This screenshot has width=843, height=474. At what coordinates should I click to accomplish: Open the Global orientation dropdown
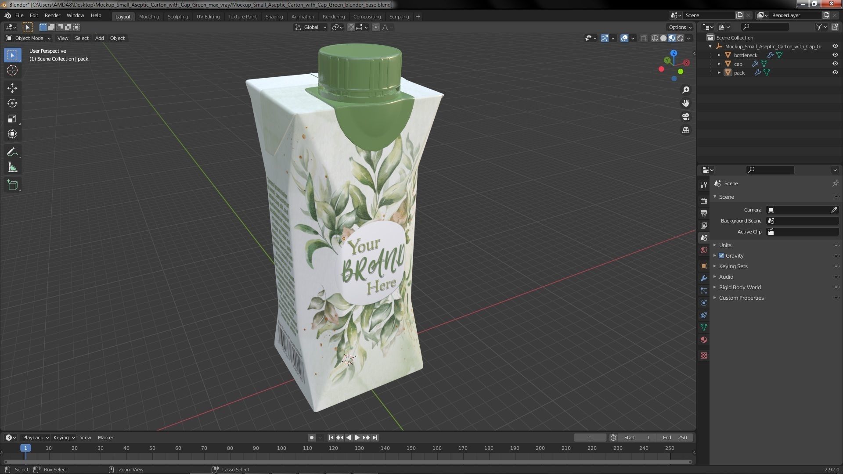311,27
